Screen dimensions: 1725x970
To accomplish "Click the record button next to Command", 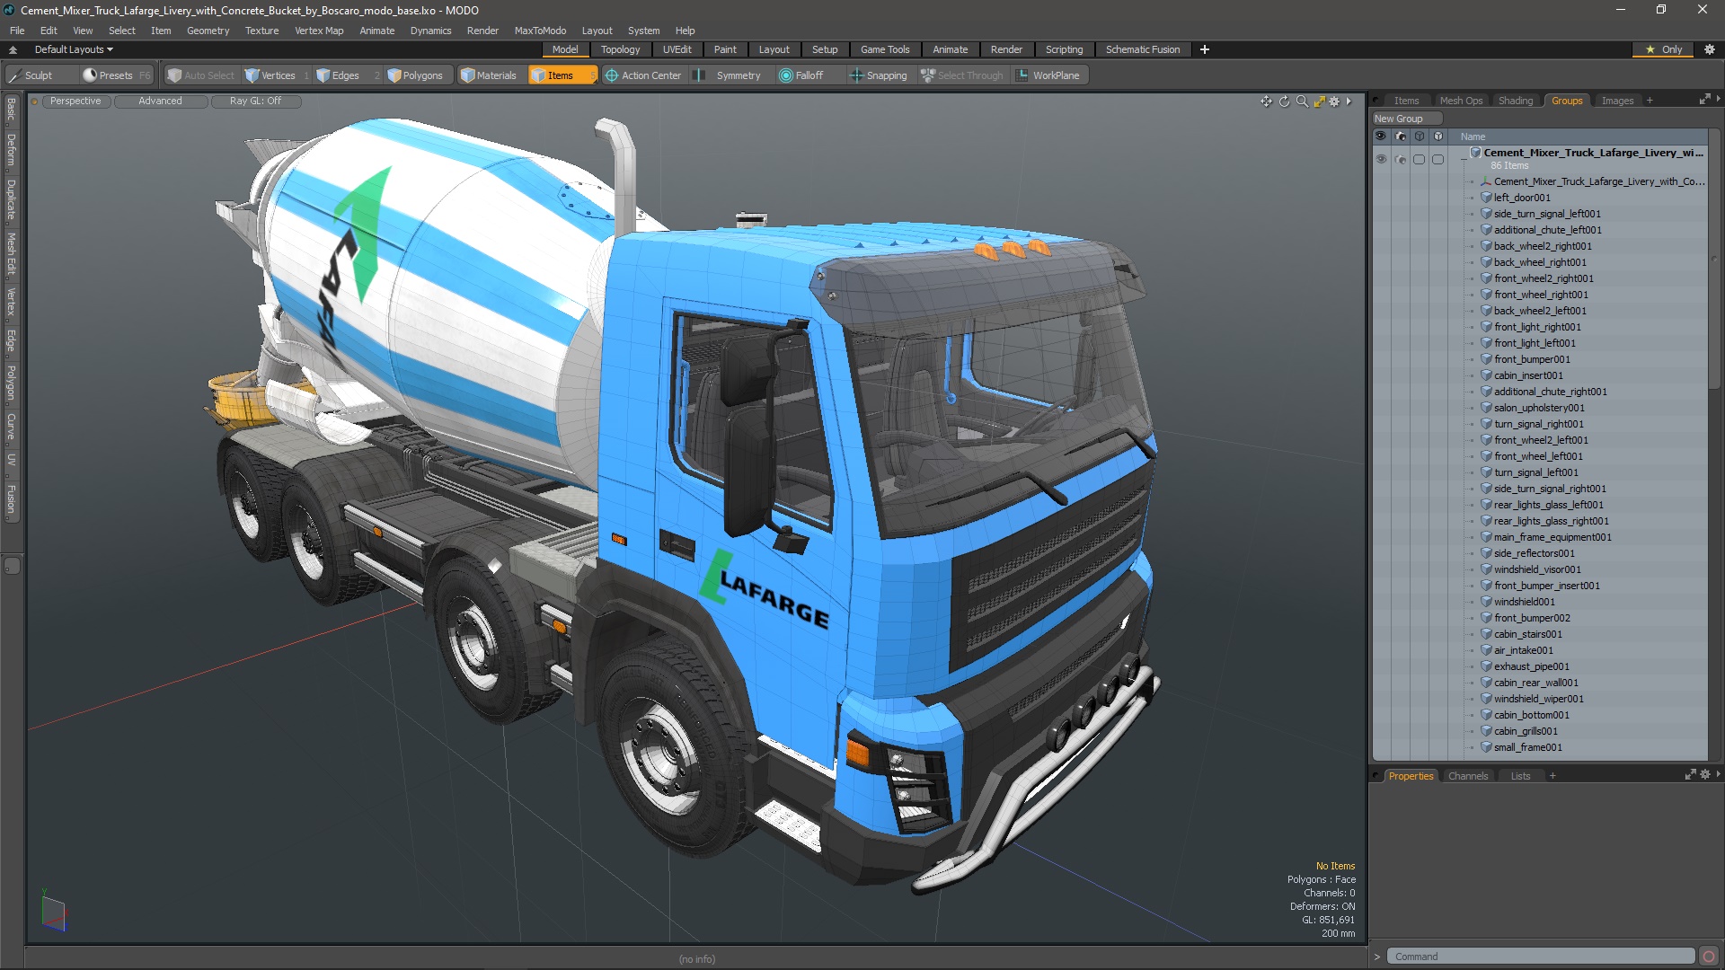I will 1709,957.
